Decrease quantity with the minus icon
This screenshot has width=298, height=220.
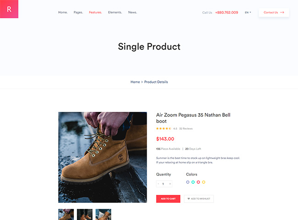[x=158, y=184]
